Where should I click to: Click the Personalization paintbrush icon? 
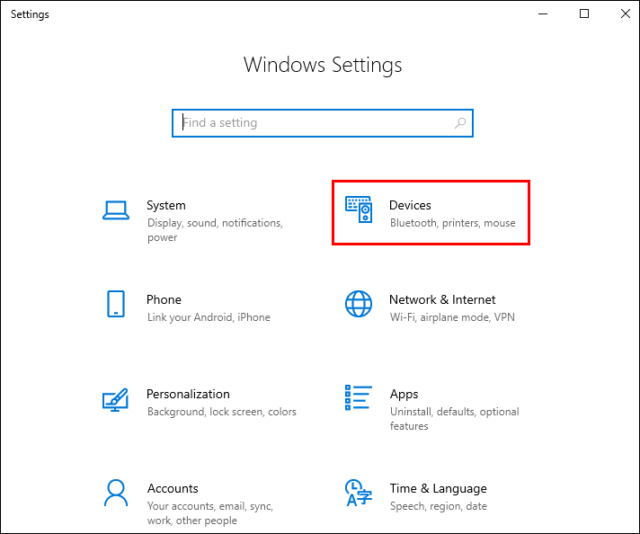click(116, 400)
